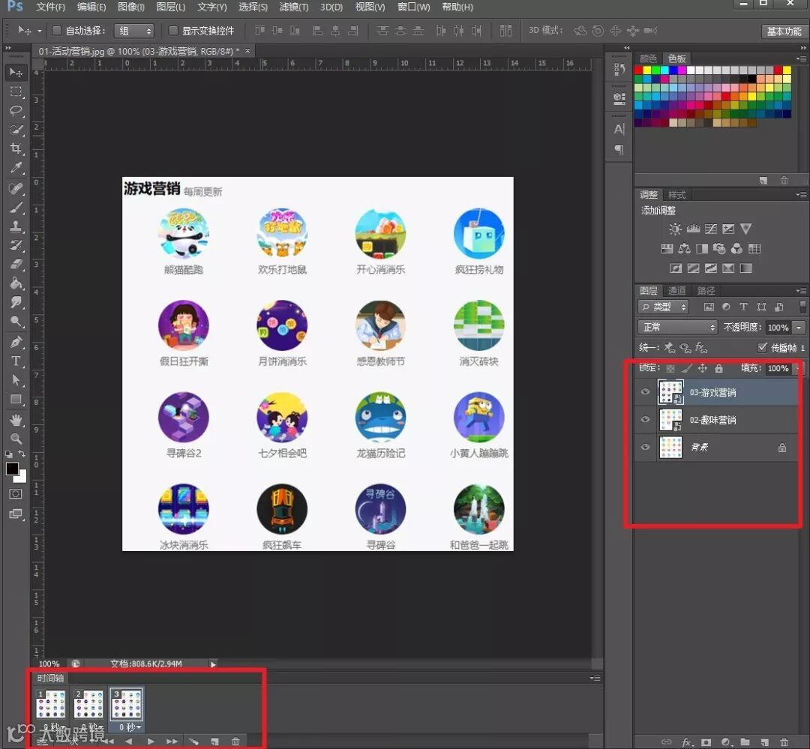Add a Curves adjustment
This screenshot has height=749, width=810.
click(x=711, y=229)
